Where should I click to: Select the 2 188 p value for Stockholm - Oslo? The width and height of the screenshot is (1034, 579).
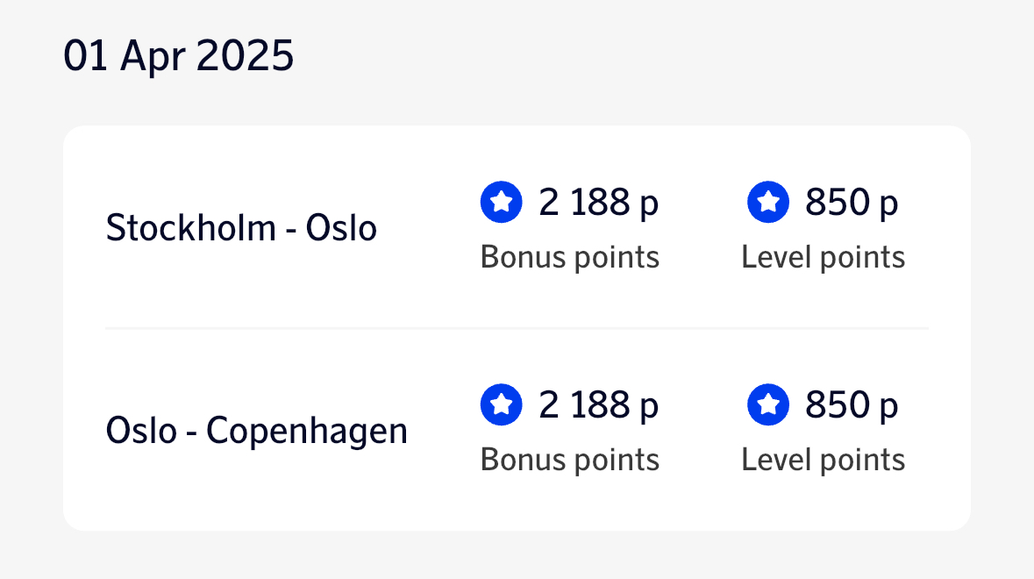pyautogui.click(x=598, y=203)
